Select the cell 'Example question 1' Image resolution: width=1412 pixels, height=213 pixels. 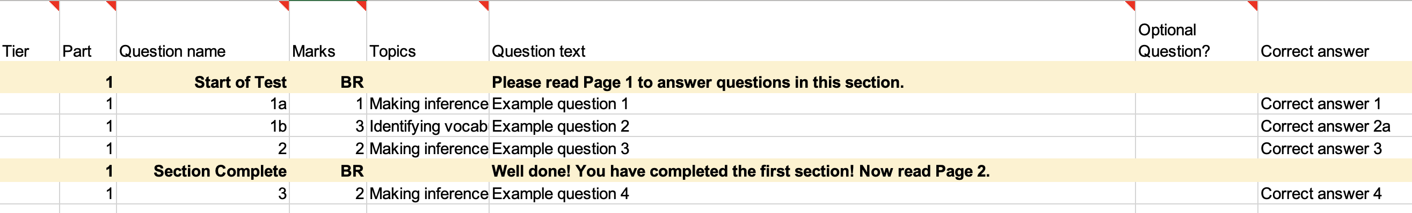point(812,104)
